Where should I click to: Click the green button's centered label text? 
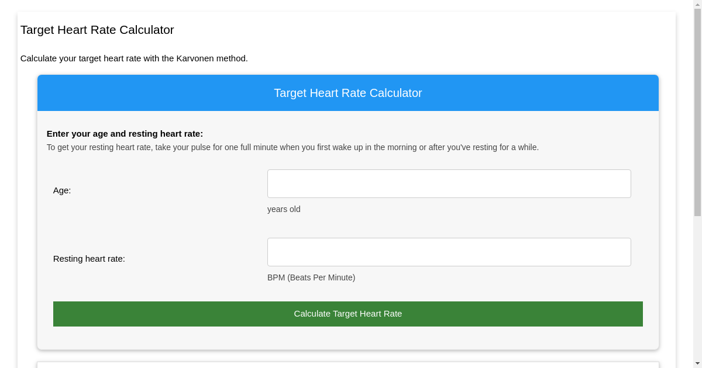point(348,314)
